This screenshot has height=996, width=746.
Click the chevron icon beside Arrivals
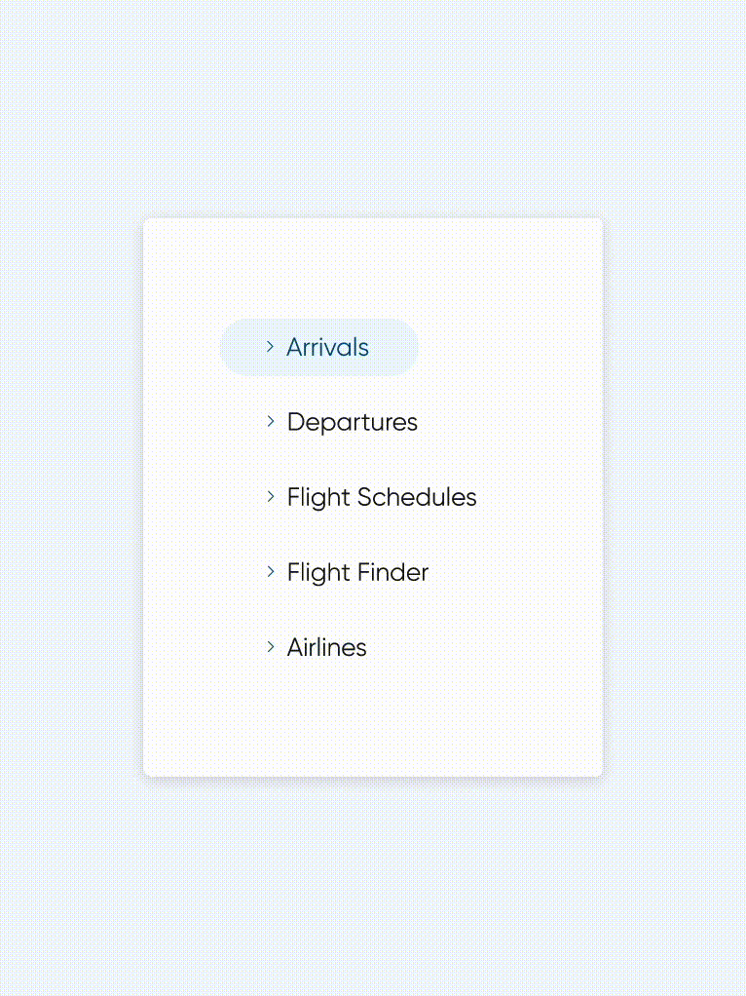(x=270, y=347)
